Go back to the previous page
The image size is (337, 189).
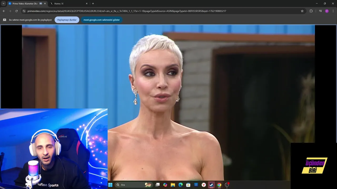click(x=4, y=11)
